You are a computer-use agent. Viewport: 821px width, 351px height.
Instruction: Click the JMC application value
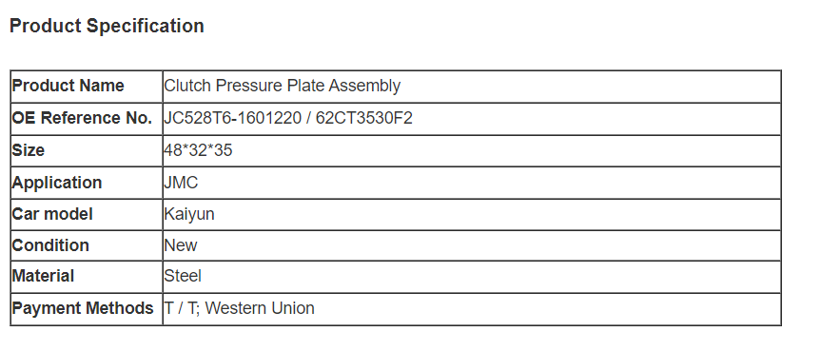coord(181,183)
